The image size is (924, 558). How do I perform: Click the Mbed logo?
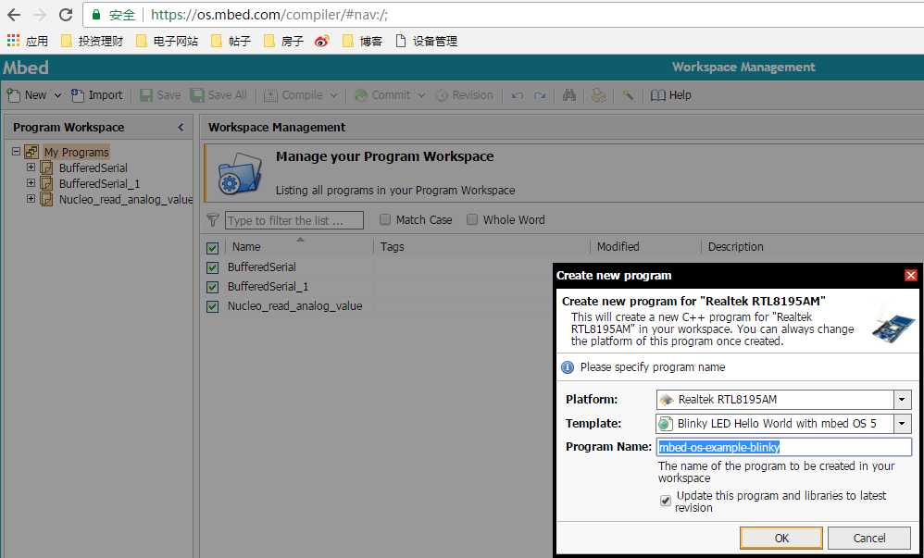click(x=26, y=68)
